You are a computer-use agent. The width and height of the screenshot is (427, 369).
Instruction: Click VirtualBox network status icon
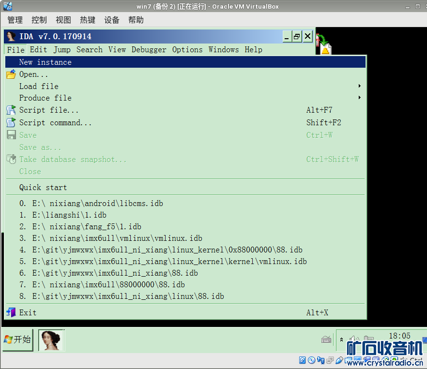pos(330,360)
